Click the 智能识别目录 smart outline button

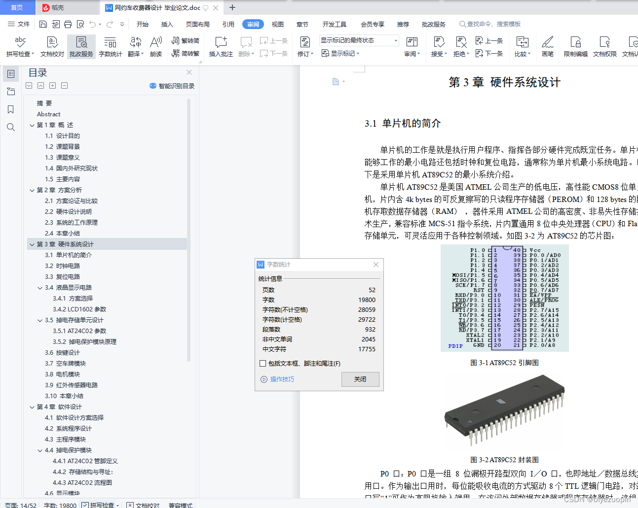[172, 86]
